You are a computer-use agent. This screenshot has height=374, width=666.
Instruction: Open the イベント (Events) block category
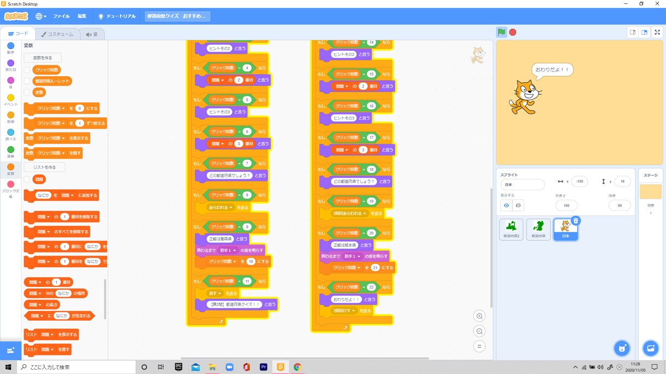10,100
